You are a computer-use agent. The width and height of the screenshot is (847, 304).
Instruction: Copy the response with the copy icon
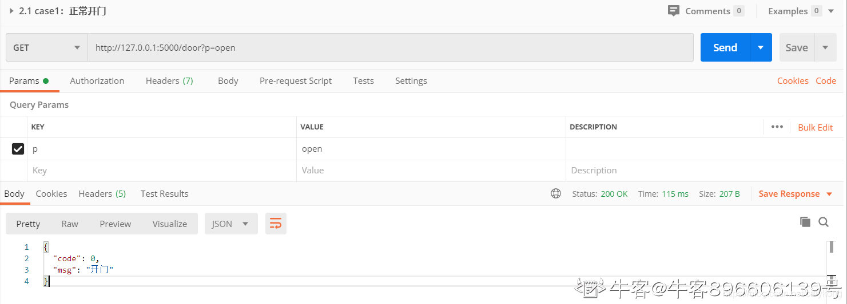[805, 222]
